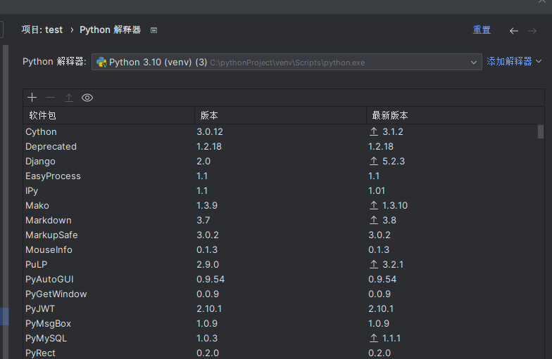Click the 添加解释器 link
552x359 pixels.
point(509,61)
